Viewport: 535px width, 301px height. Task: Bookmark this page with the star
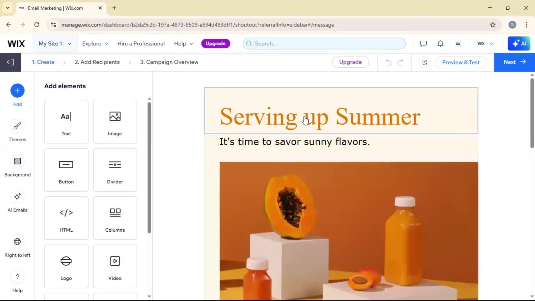click(x=493, y=25)
